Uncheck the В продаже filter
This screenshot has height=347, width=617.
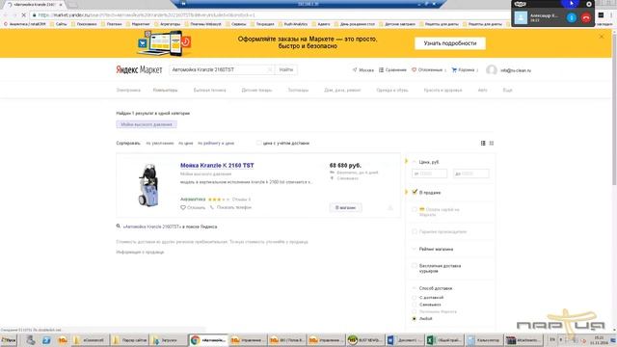tap(415, 192)
